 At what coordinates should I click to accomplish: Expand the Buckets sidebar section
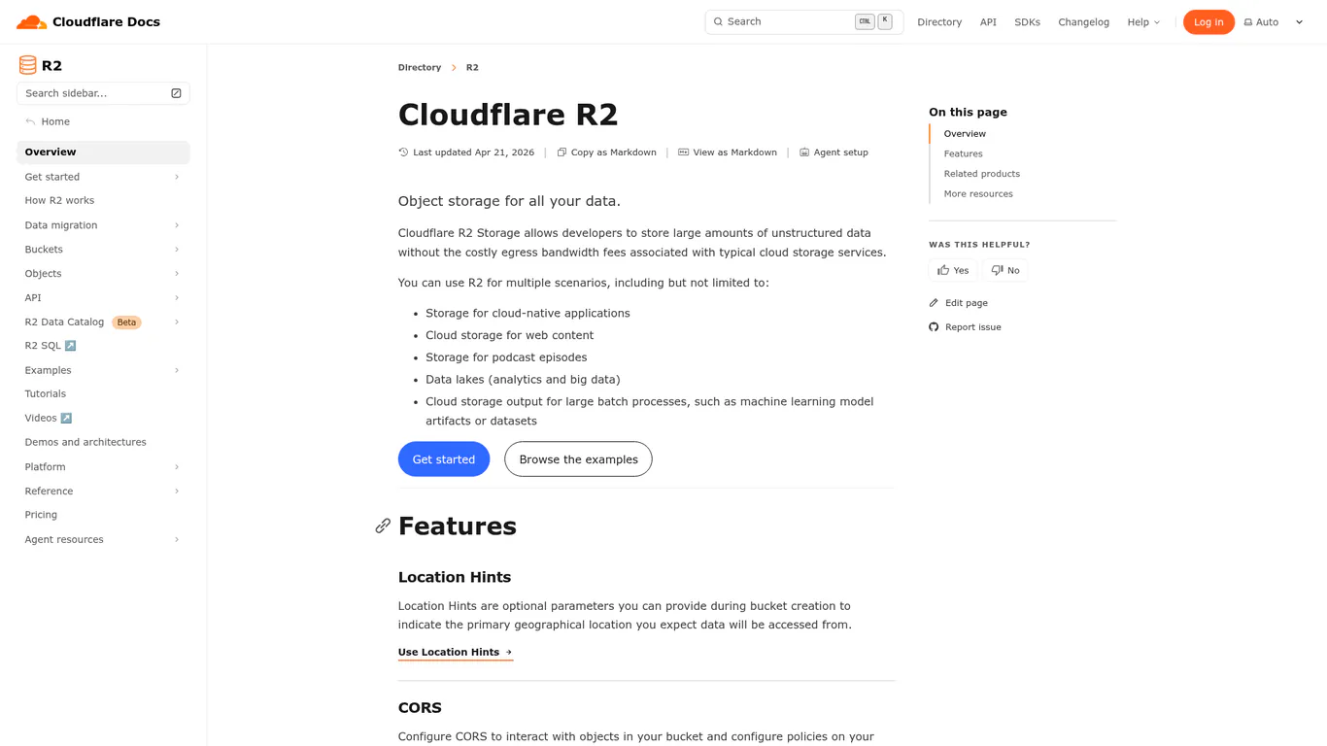click(x=177, y=250)
